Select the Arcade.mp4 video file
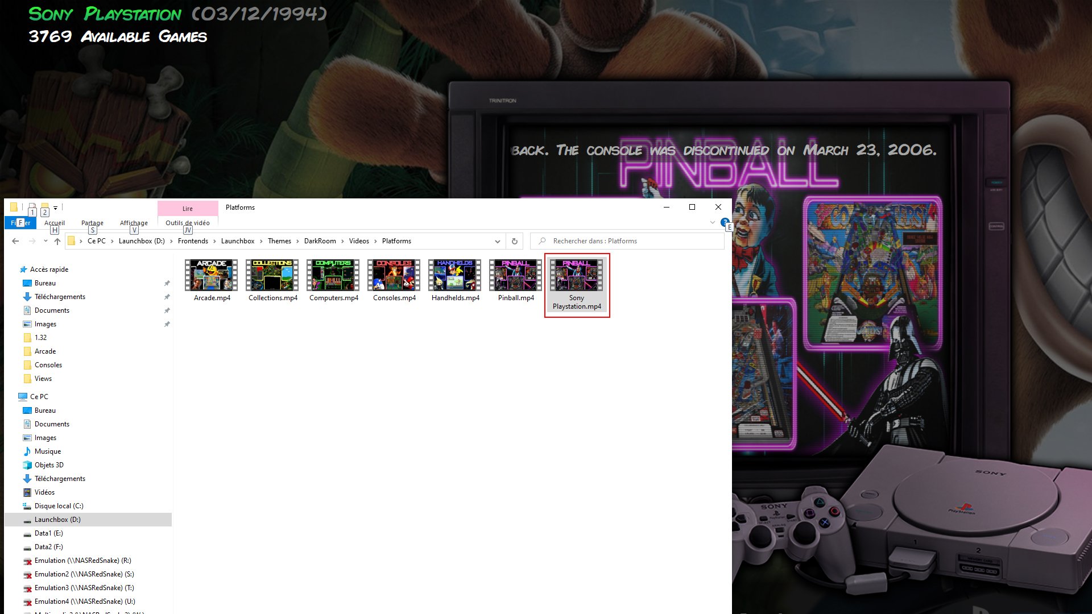1092x614 pixels. (x=212, y=281)
